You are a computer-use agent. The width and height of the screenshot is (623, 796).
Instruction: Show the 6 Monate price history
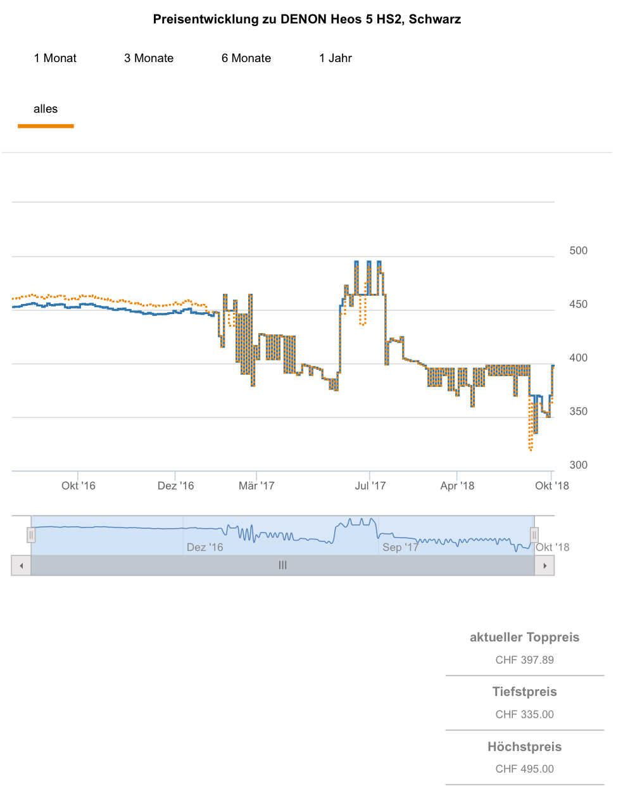click(x=246, y=58)
